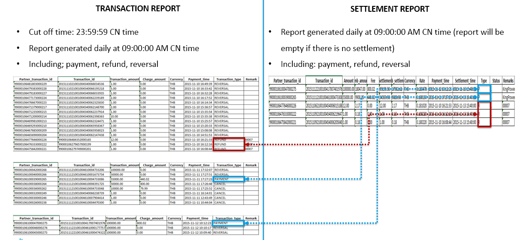Click the Settlement_time column header

(x=465, y=81)
